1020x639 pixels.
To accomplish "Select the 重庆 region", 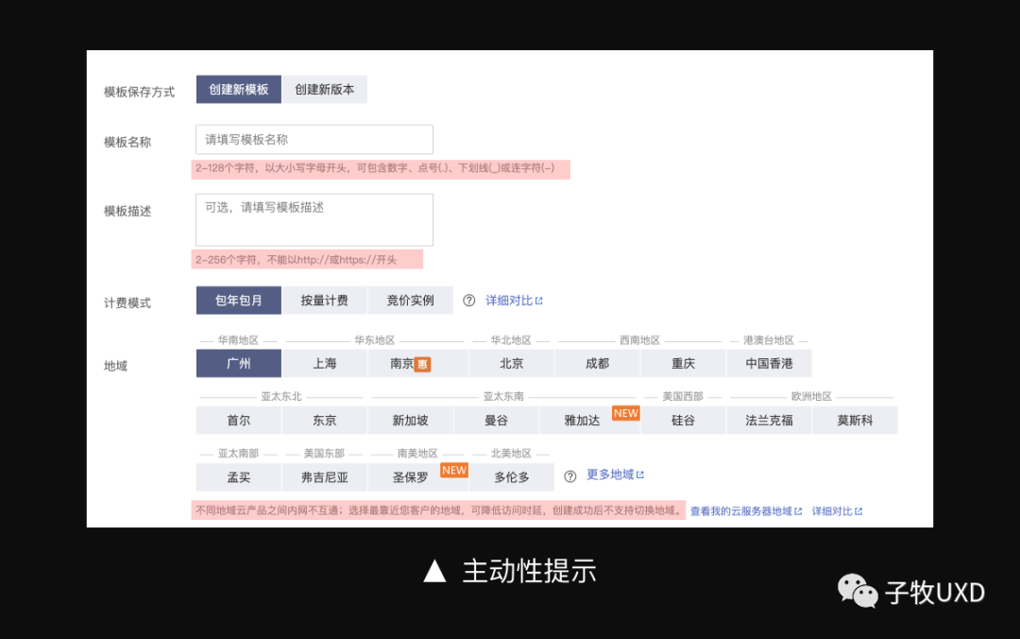I will click(683, 364).
